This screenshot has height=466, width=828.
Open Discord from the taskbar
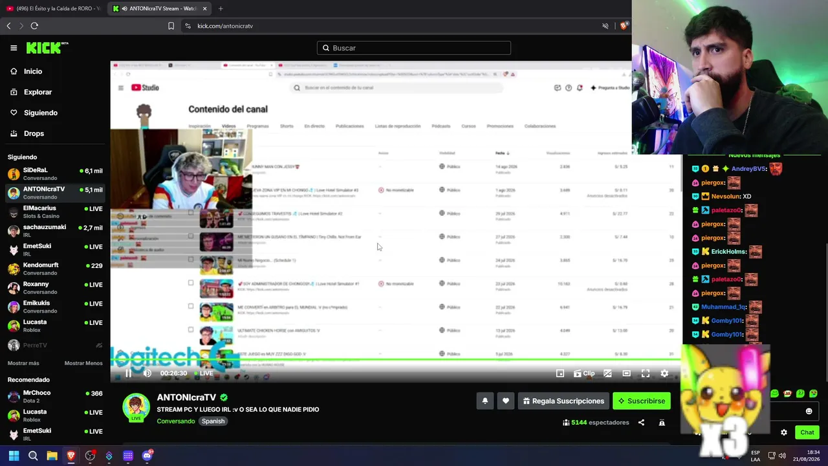click(x=147, y=456)
